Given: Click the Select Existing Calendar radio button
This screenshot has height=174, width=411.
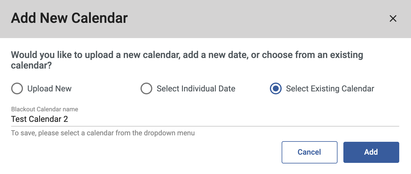Looking at the screenshot, I should pyautogui.click(x=276, y=89).
